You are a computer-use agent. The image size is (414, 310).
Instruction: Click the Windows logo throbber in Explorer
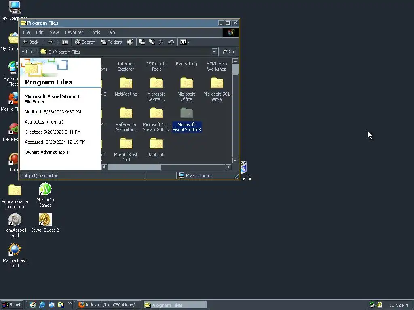pos(231,32)
